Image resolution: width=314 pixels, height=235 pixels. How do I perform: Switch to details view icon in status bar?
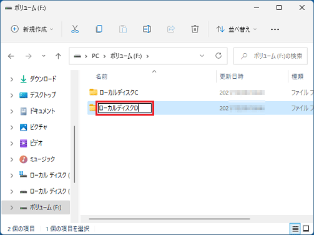295,229
